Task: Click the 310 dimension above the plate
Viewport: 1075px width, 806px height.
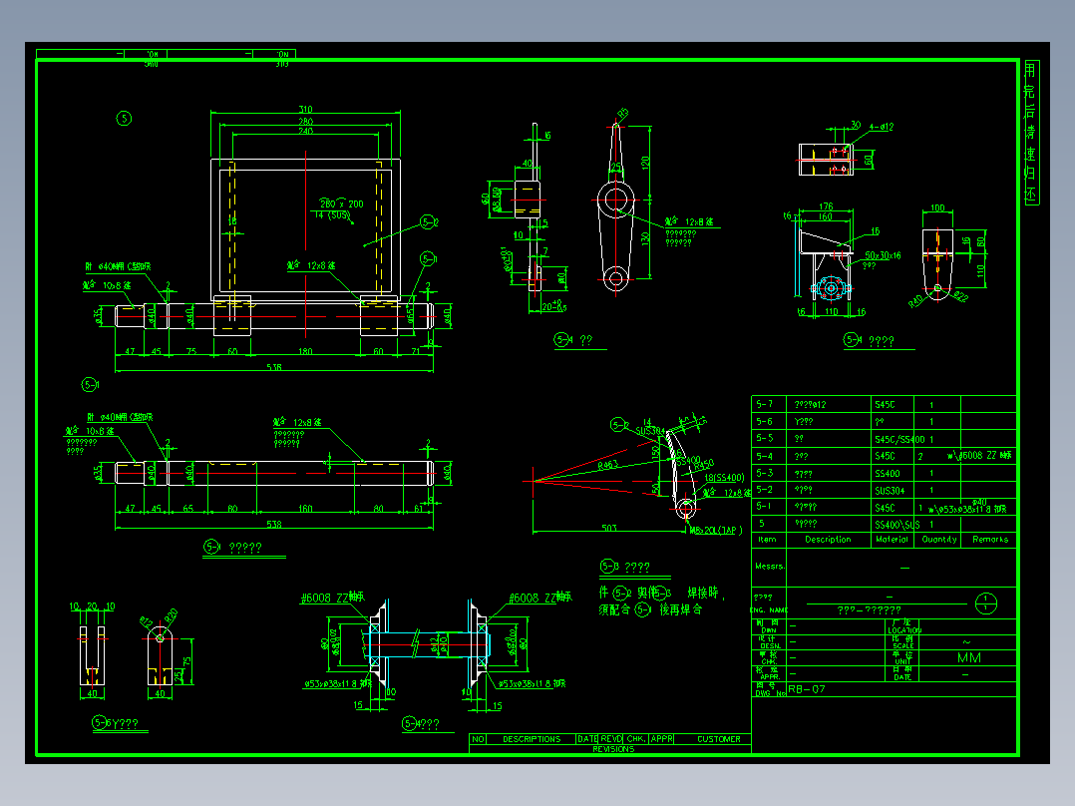Action: click(x=306, y=109)
